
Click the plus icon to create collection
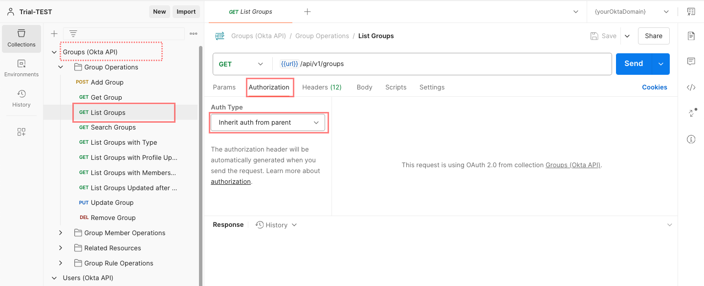pos(54,34)
